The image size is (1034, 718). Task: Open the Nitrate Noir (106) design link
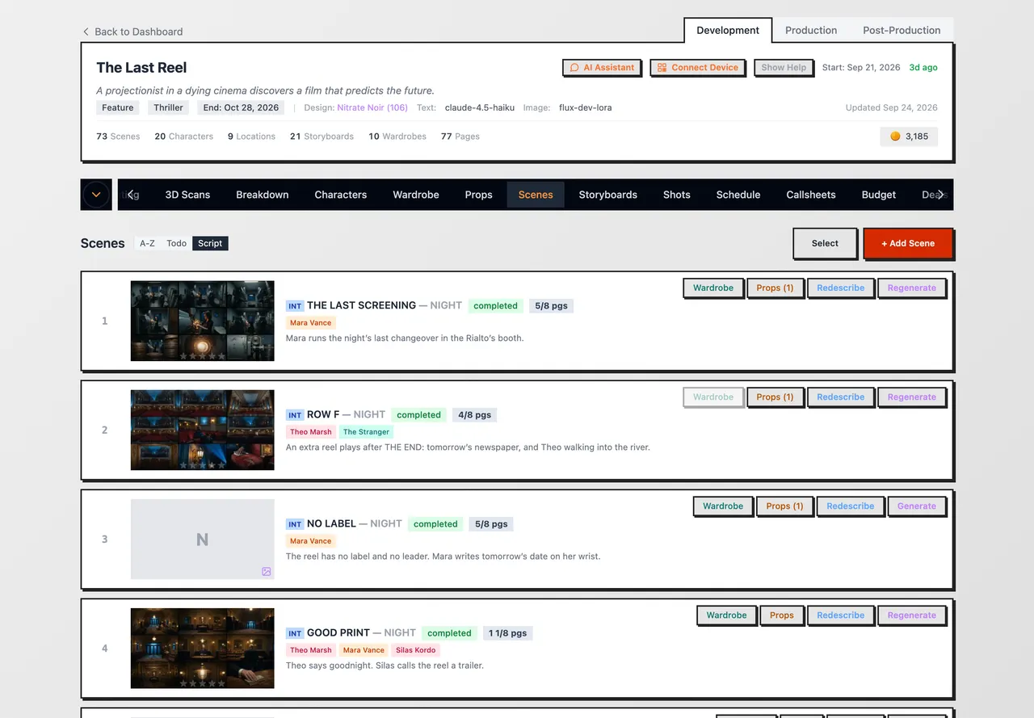(372, 107)
